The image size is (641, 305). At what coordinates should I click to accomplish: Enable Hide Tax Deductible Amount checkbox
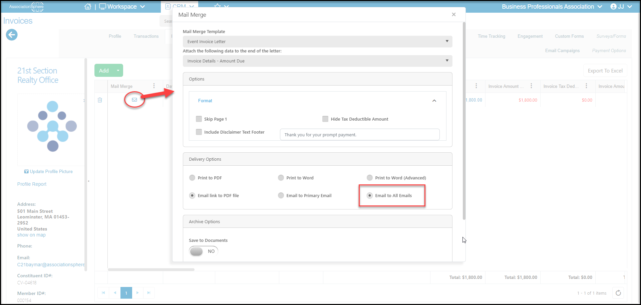pos(325,119)
